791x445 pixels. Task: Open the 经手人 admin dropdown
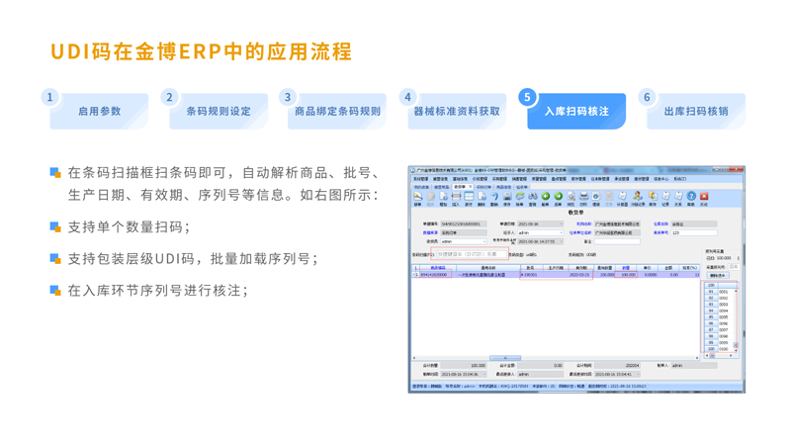coord(561,233)
